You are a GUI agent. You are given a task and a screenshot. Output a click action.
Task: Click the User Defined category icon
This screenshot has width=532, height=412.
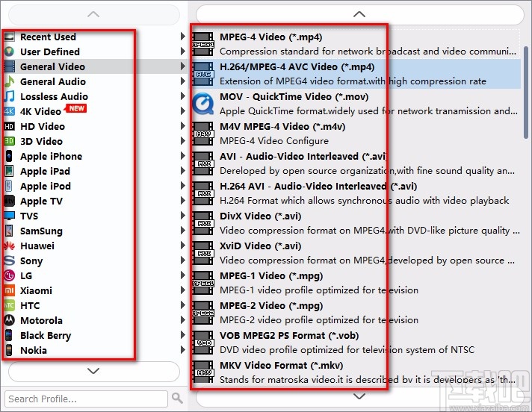[9, 51]
